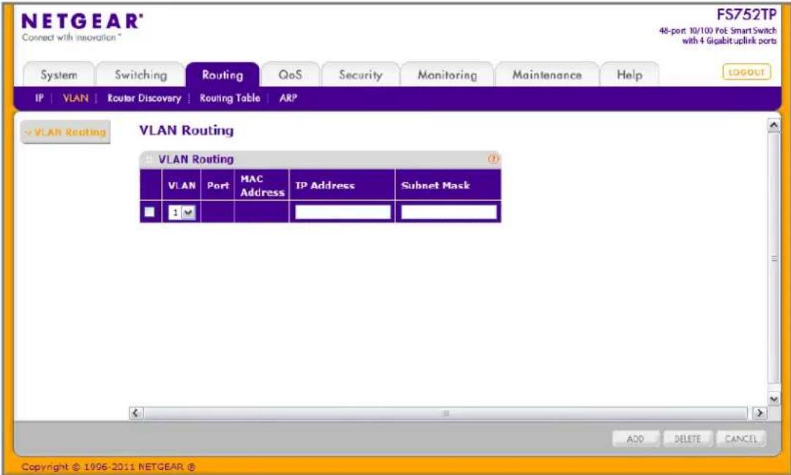Screen dimensions: 791x475
Task: Open Routing Table submenu
Action: click(230, 98)
